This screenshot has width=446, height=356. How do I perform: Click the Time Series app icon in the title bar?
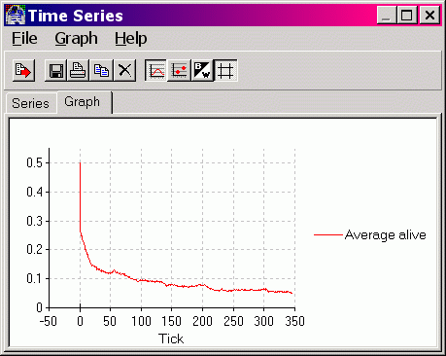click(x=16, y=15)
